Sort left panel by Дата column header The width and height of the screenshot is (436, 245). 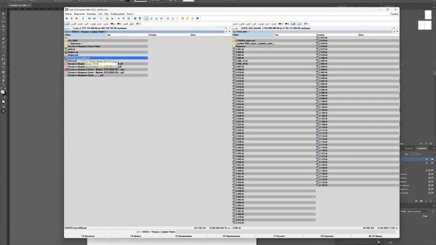click(211, 35)
